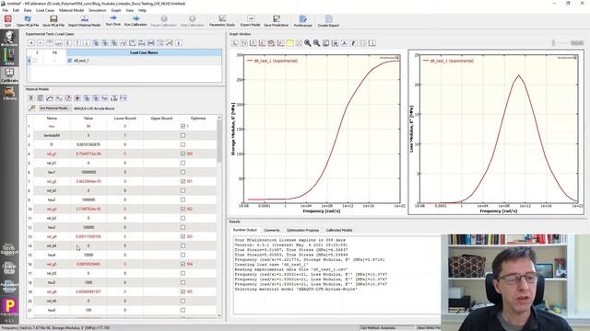Toggle Optimize checkbox for lambdaM

click(x=183, y=135)
